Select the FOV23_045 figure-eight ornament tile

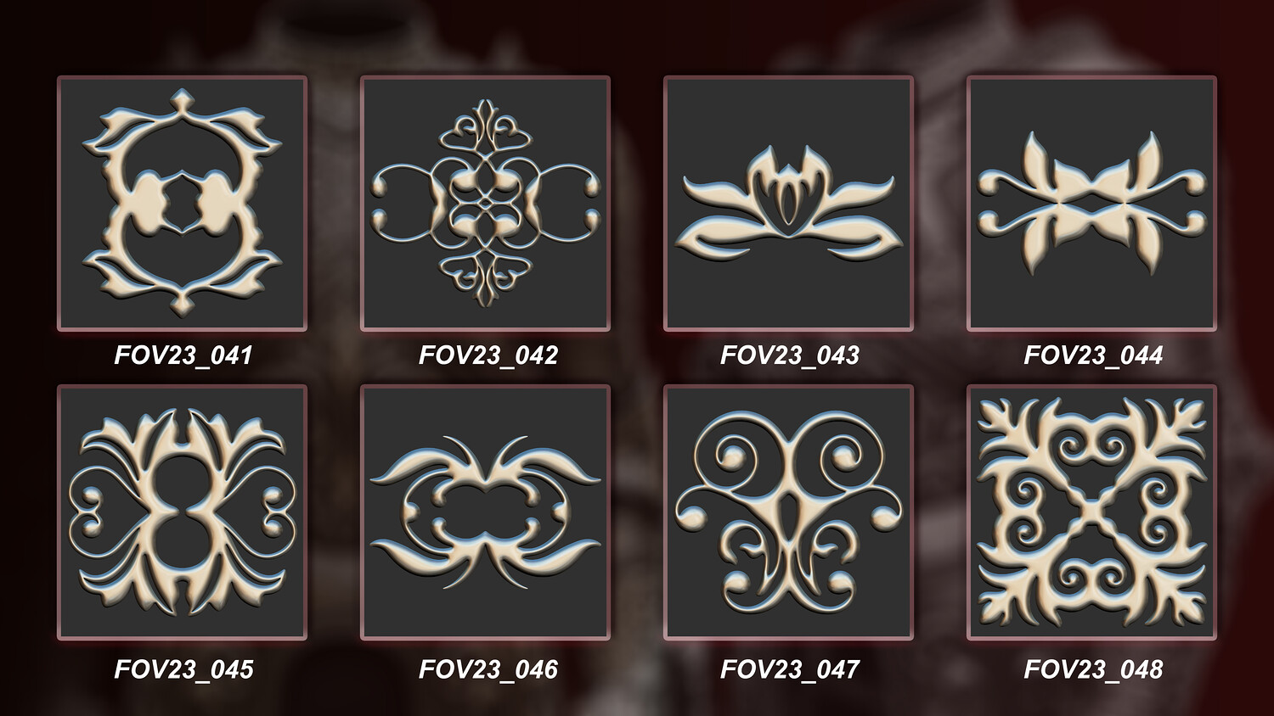point(182,512)
